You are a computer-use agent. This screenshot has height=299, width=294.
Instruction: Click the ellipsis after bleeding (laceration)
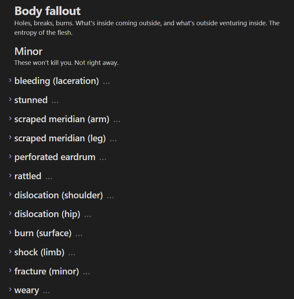[x=106, y=83]
